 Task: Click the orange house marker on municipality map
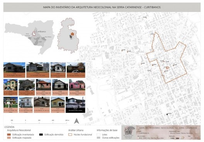(x=72, y=34)
